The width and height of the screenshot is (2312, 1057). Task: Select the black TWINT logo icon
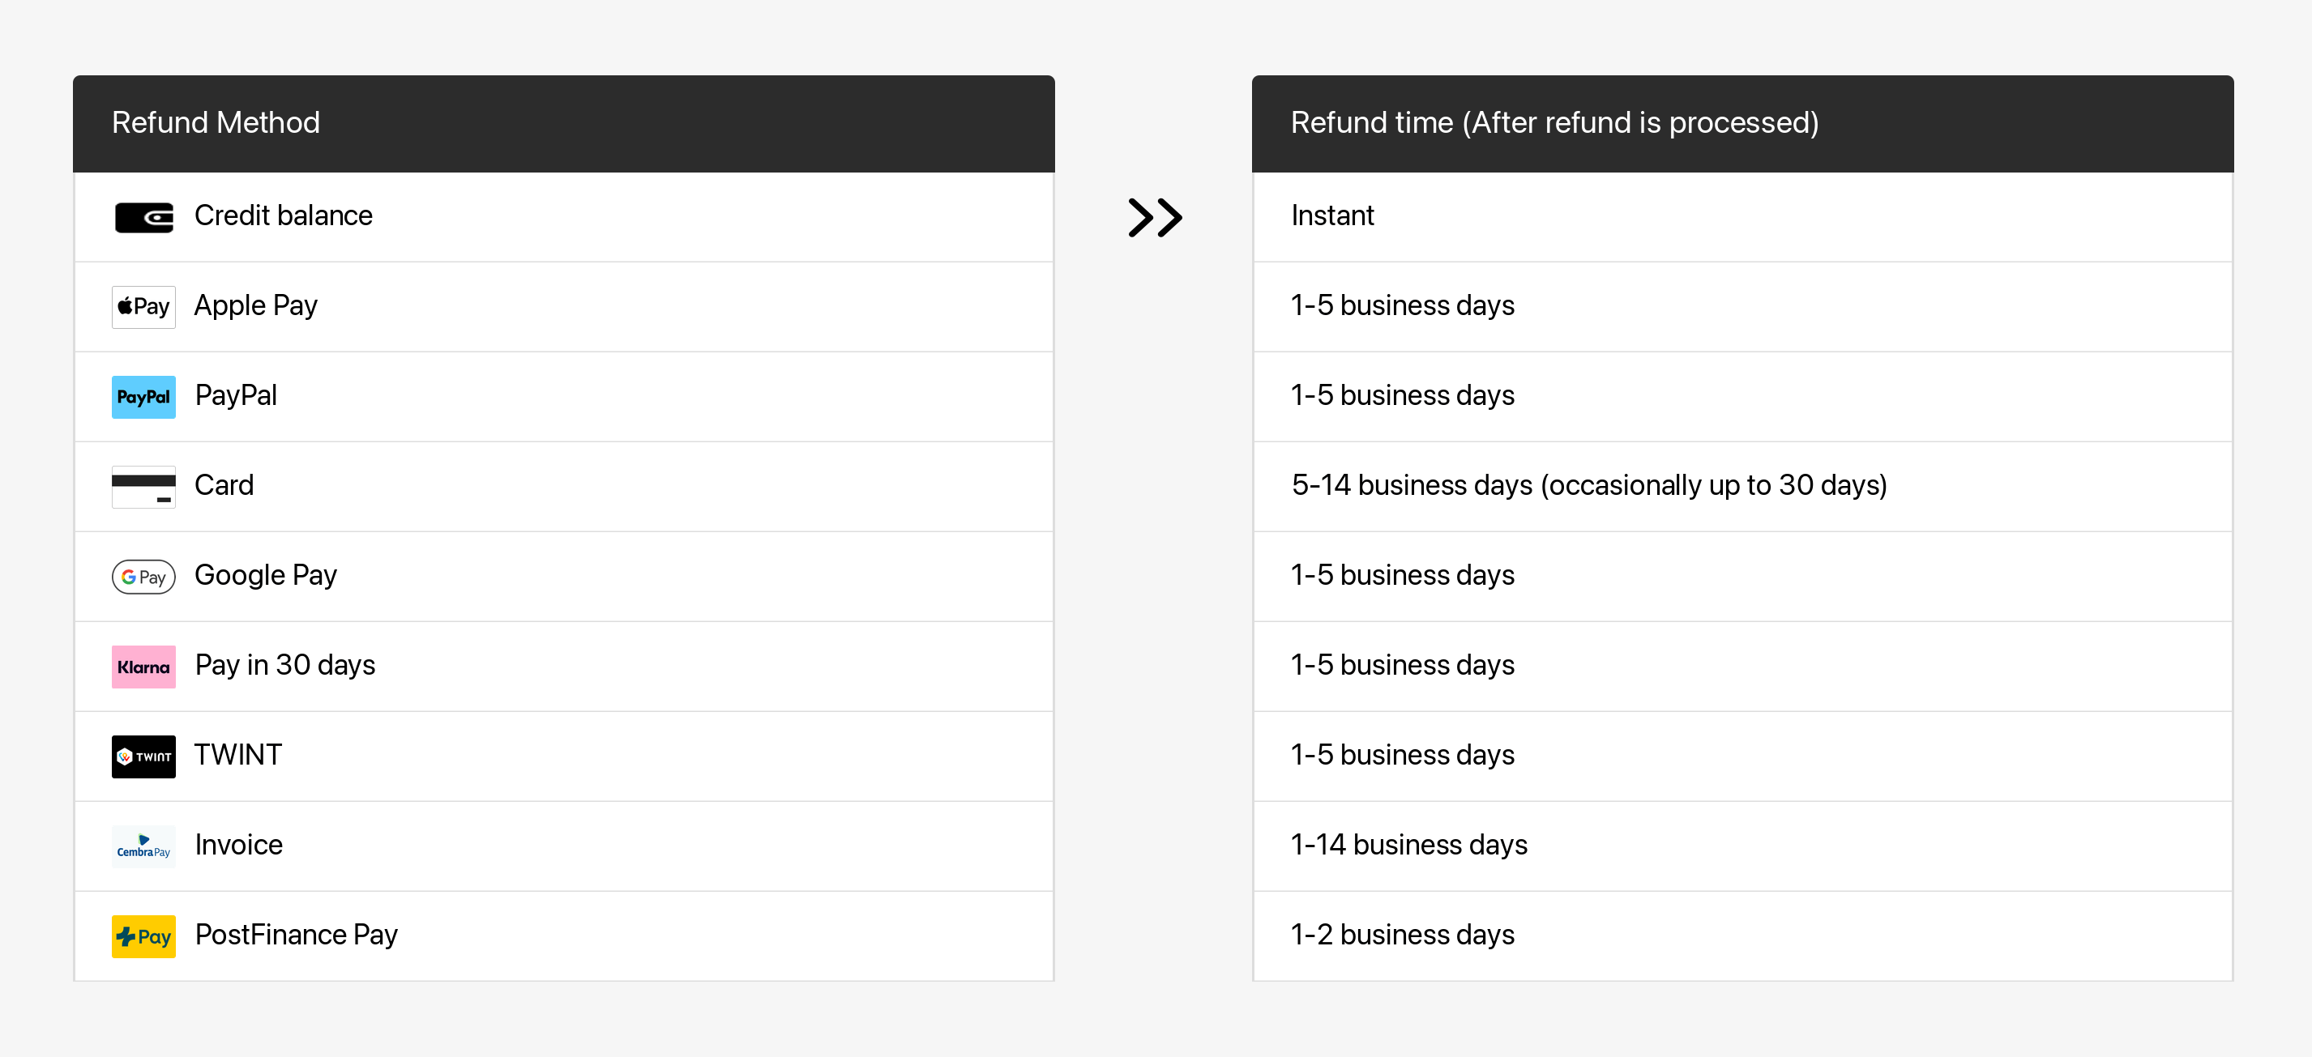143,757
